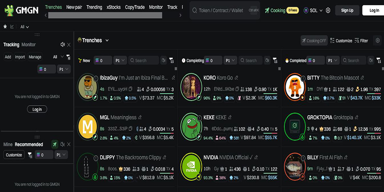This screenshot has height=192, width=384.
Task: Open P1 dropdown in New column
Action: 120,60
